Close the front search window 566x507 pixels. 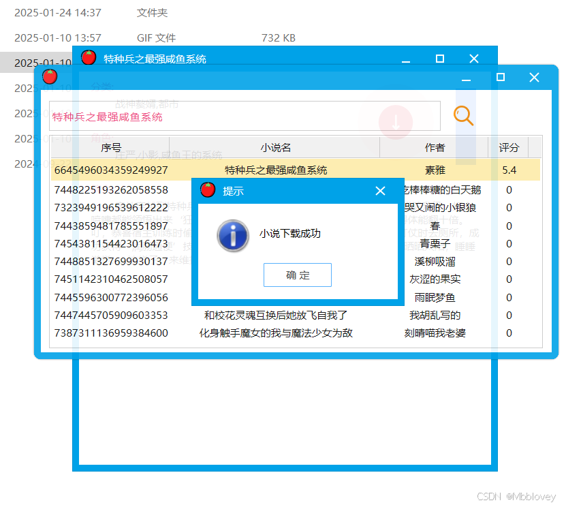tap(534, 77)
